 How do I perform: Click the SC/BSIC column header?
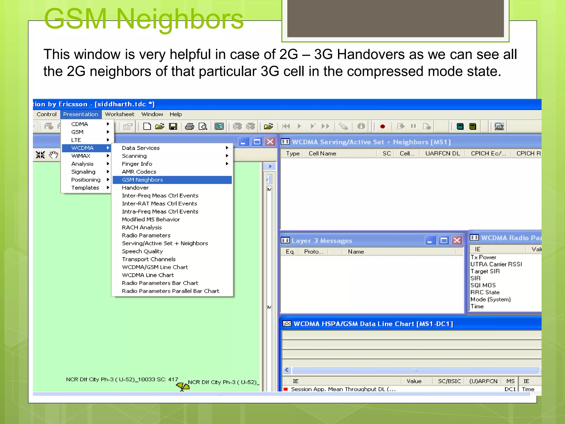pyautogui.click(x=449, y=381)
